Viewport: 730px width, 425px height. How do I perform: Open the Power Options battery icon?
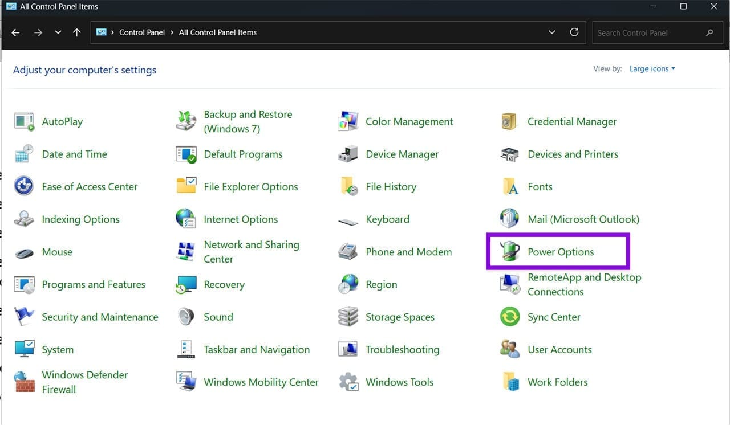[509, 252]
